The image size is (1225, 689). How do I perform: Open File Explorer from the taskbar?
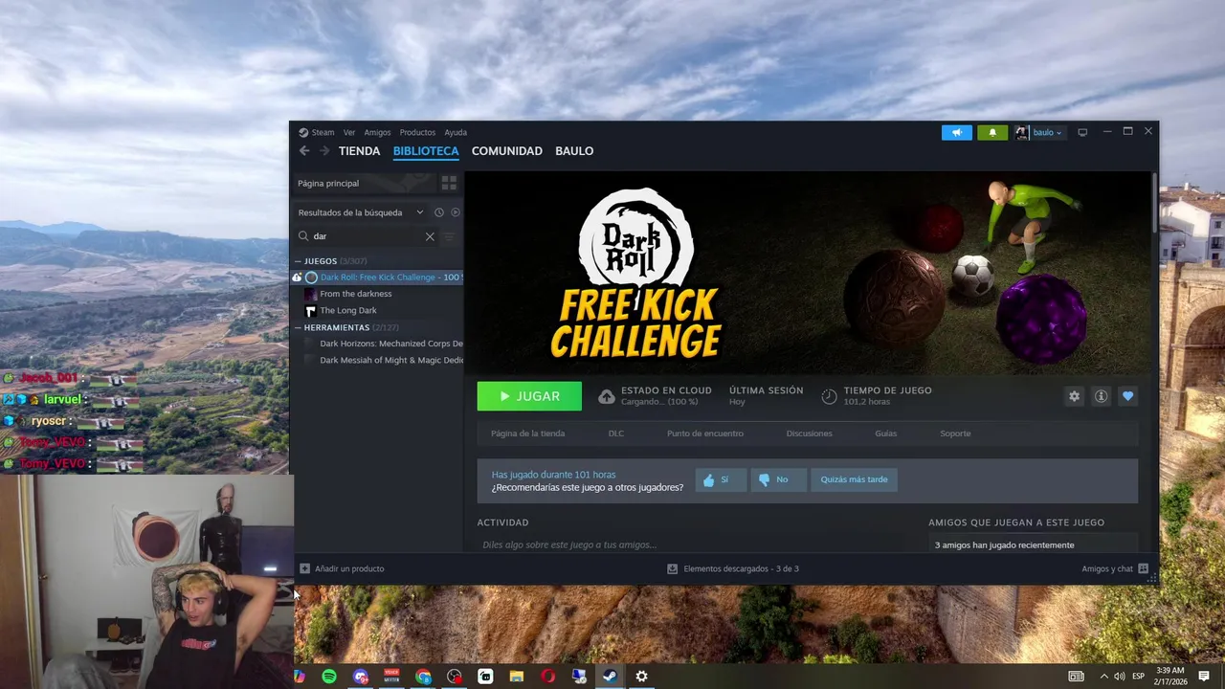click(517, 677)
